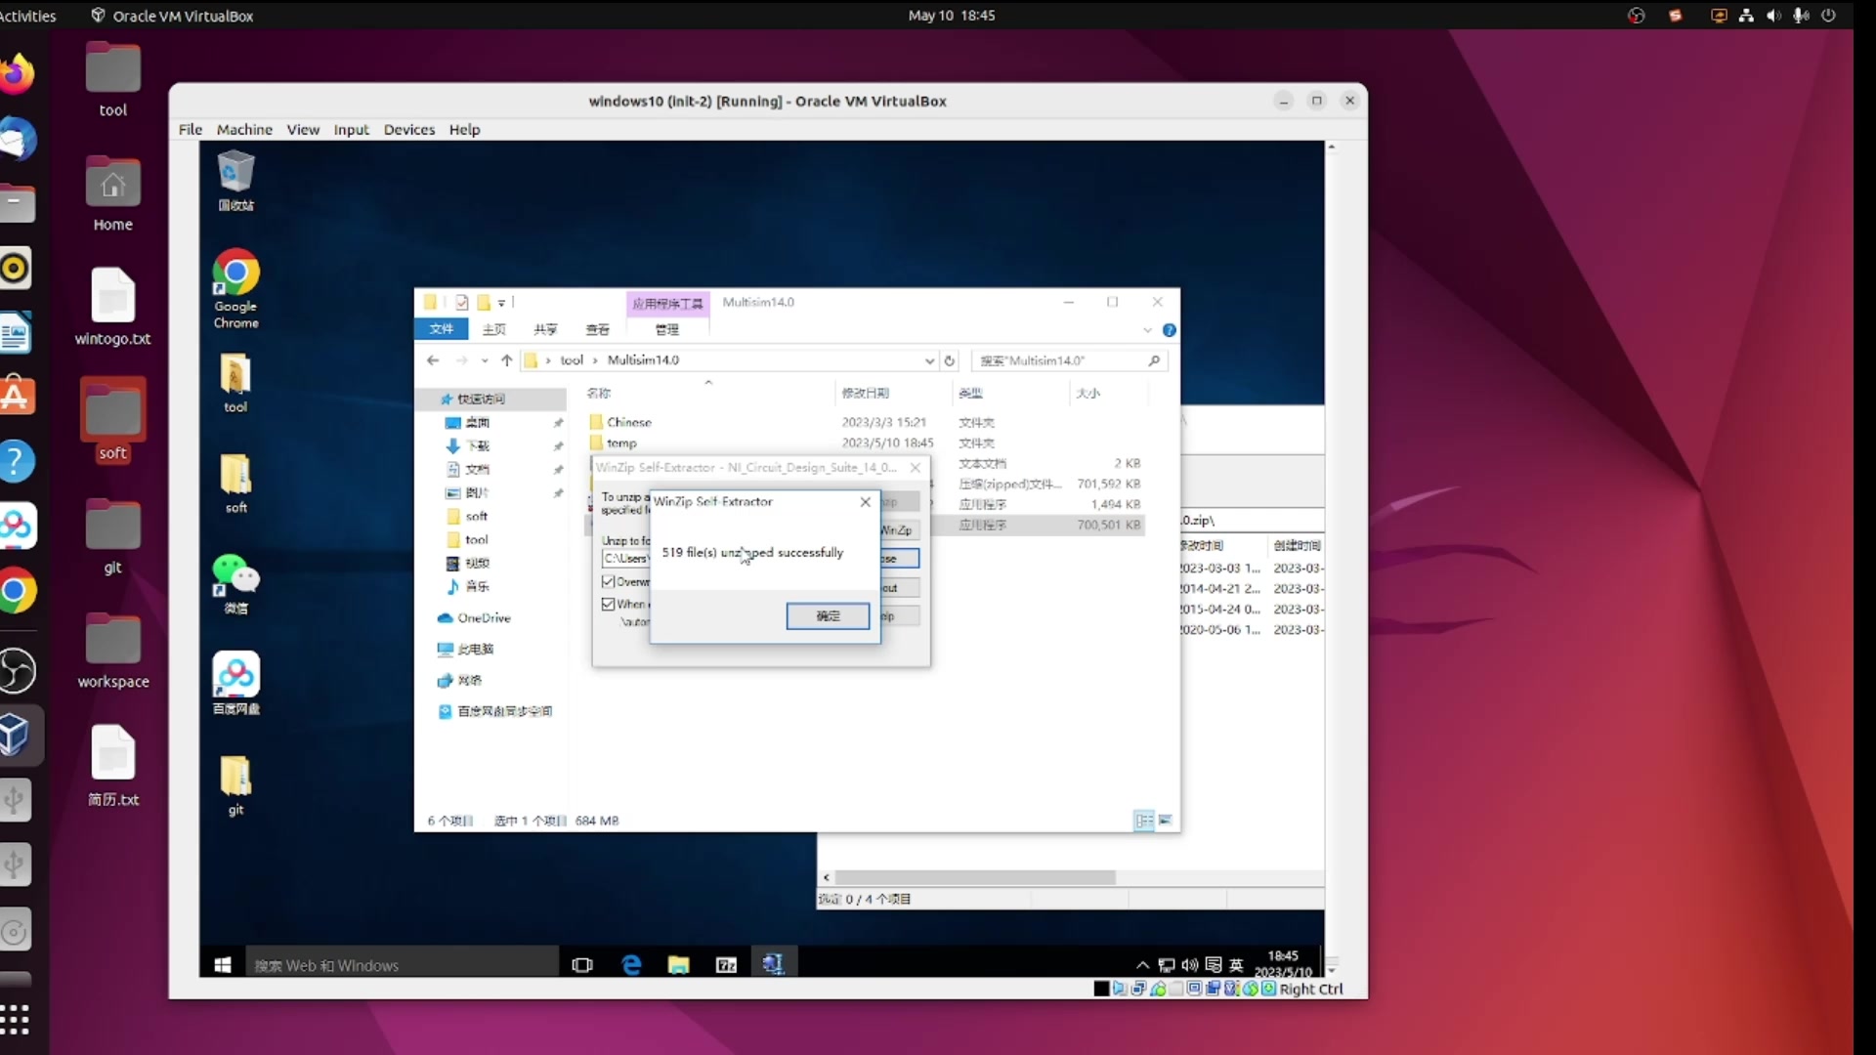Open the VirtualBox Devices menu

[408, 129]
